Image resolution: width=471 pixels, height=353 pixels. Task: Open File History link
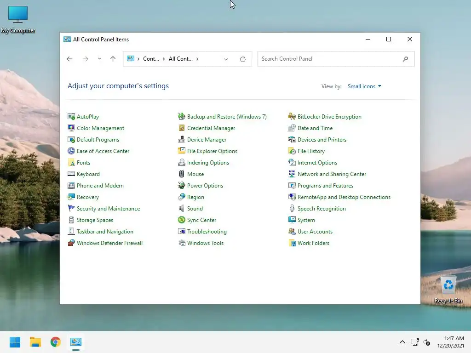coord(311,151)
